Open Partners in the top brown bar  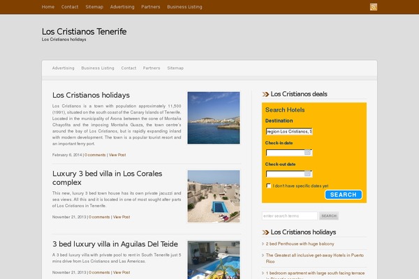pyautogui.click(x=151, y=7)
